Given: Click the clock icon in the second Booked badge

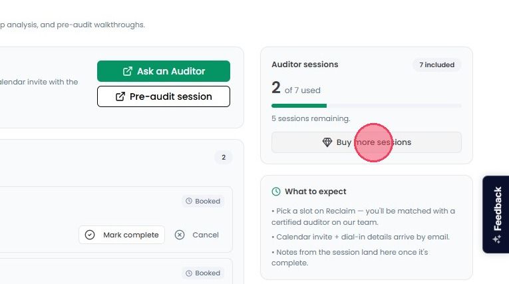Looking at the screenshot, I should (x=189, y=273).
